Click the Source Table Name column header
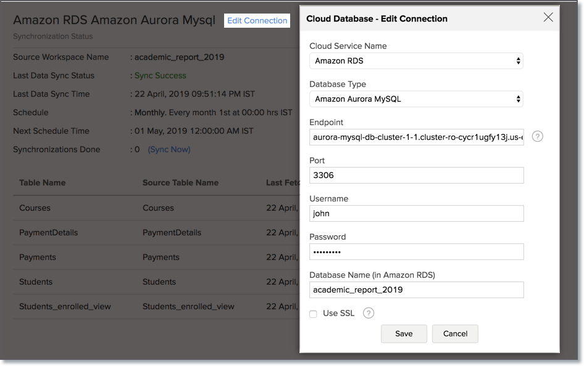Screen dimensions: 584x366 point(181,183)
